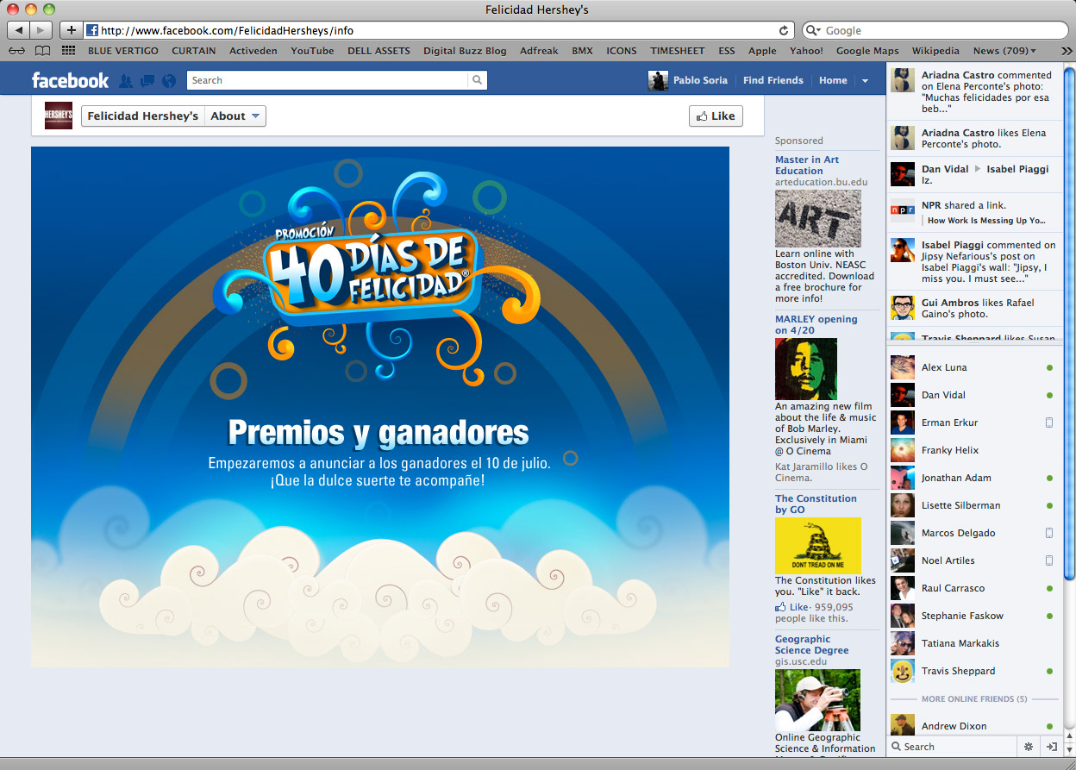This screenshot has width=1076, height=770.
Task: Click the Facebook search magnifier button
Action: [477, 80]
